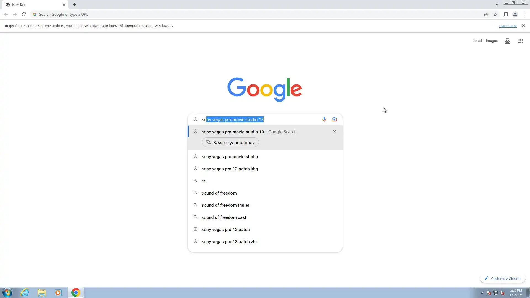530x298 pixels.
Task: Toggle the Chrome side panel
Action: click(506, 15)
